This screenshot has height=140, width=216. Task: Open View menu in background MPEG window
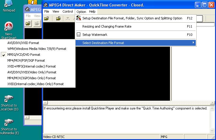point(37,16)
